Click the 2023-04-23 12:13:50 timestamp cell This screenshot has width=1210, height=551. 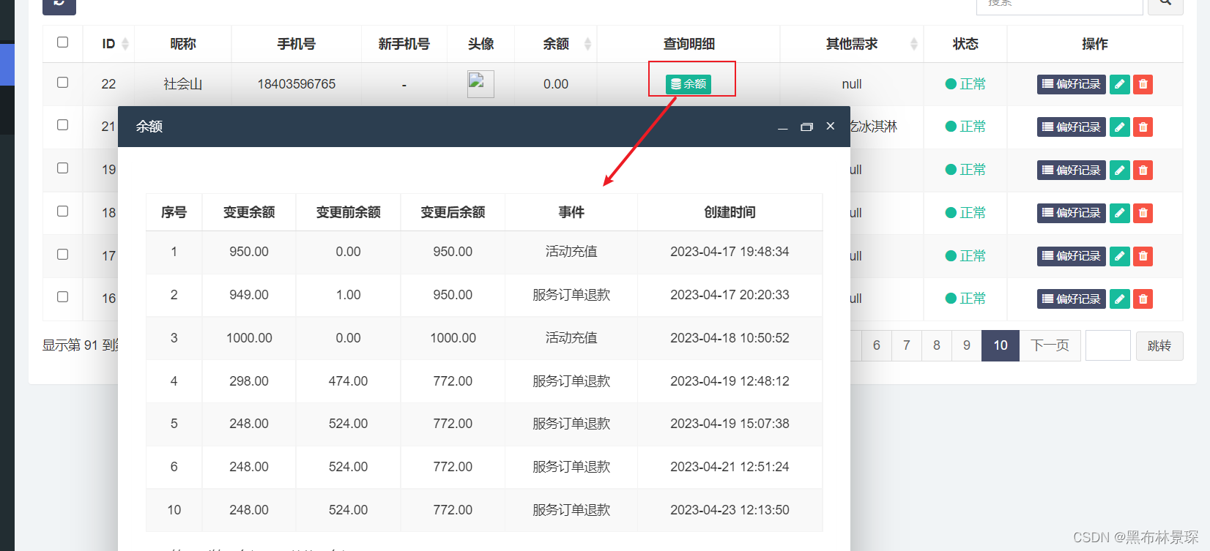click(730, 510)
